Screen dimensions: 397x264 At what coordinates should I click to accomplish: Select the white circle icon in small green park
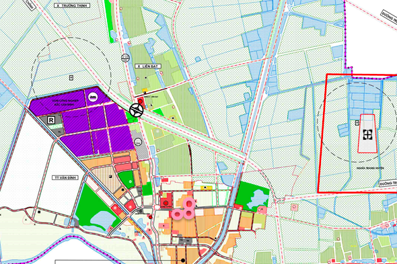(130, 181)
